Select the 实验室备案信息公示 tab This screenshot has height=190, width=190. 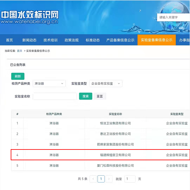157,40
